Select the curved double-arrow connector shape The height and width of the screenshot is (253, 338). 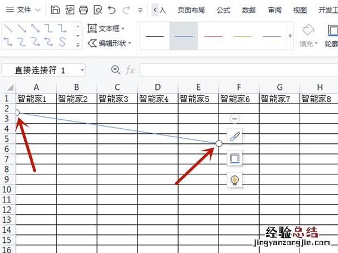coord(48,42)
